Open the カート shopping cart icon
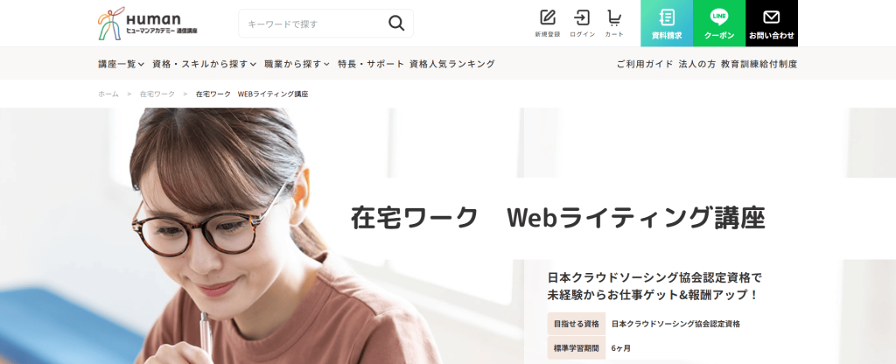This screenshot has height=364, width=896. pos(614,24)
